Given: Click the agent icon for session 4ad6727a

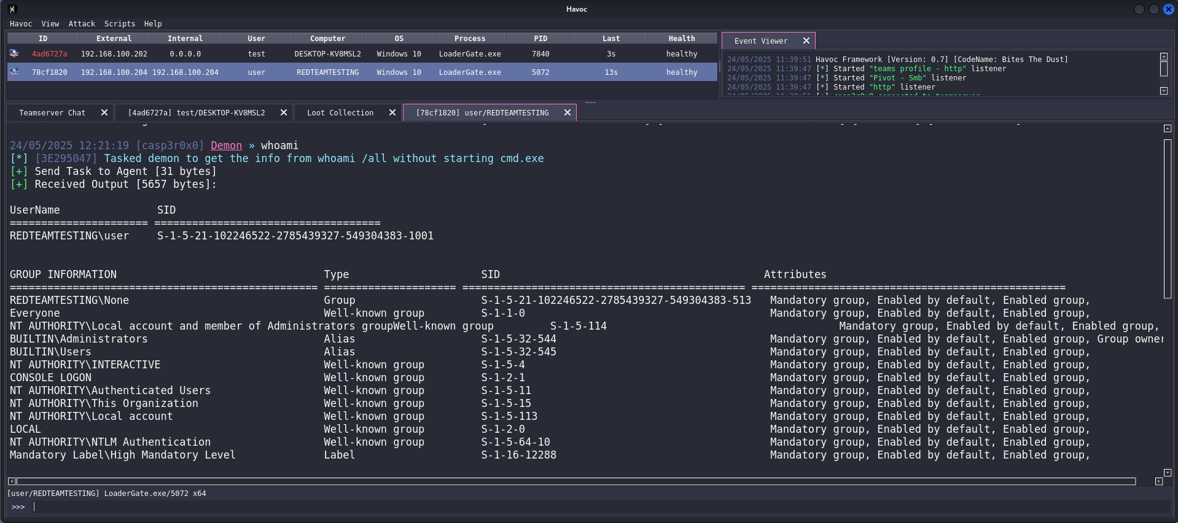Looking at the screenshot, I should [14, 53].
